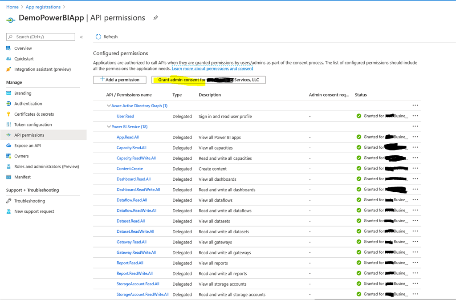This screenshot has width=456, height=300.
Task: Open Certificates & secrets key icon
Action: [x=9, y=114]
